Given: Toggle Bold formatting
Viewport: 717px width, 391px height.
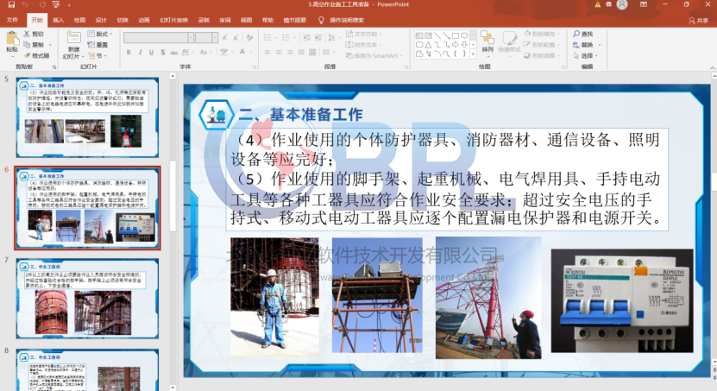Looking at the screenshot, I should tap(129, 53).
